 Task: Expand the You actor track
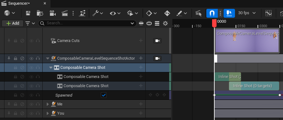48,113
